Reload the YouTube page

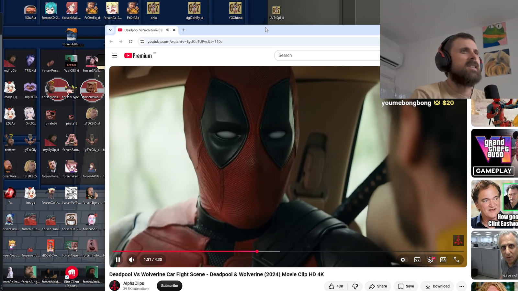[x=130, y=41]
